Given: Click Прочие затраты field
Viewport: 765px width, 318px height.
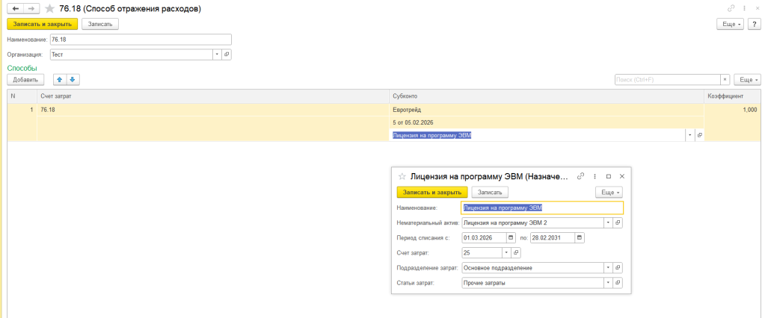Looking at the screenshot, I should point(532,282).
